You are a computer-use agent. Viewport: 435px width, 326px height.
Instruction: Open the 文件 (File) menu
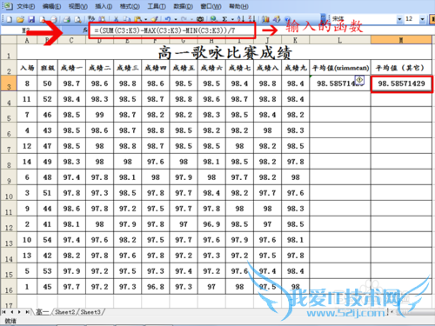click(x=26, y=6)
